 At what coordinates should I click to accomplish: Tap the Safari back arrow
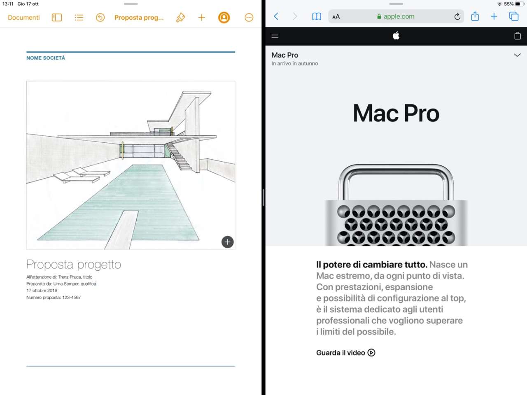pyautogui.click(x=276, y=16)
